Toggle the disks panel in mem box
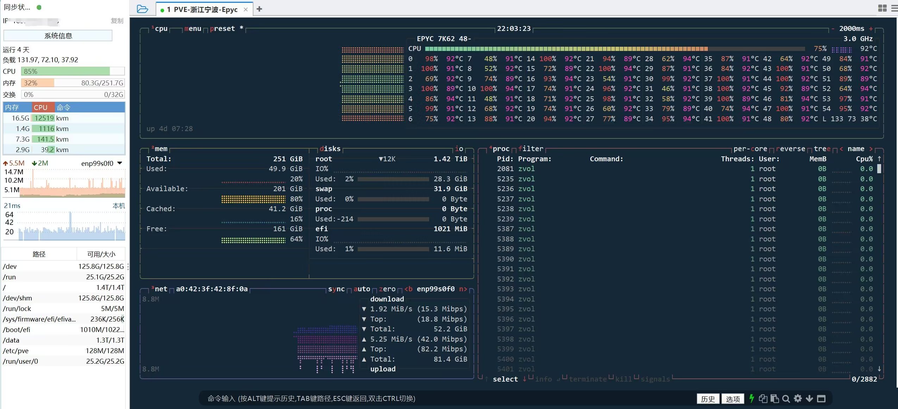 pos(330,149)
